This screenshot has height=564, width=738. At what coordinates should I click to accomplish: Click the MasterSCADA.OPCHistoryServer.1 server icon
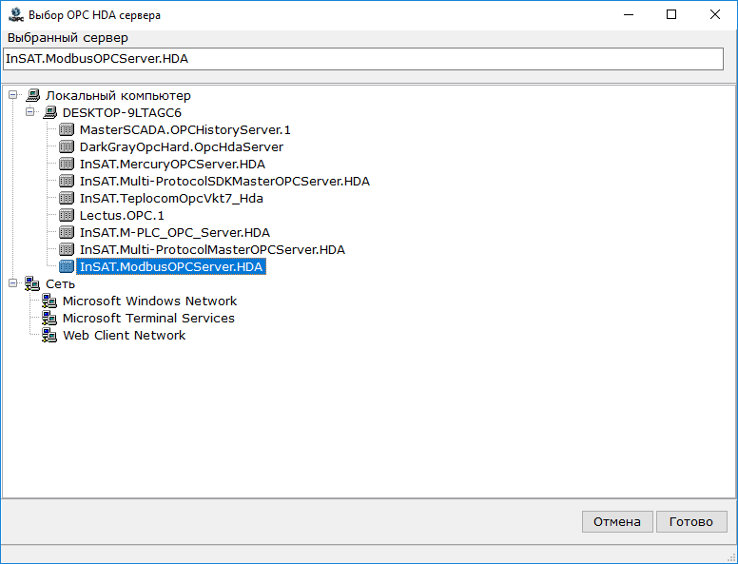pos(67,129)
